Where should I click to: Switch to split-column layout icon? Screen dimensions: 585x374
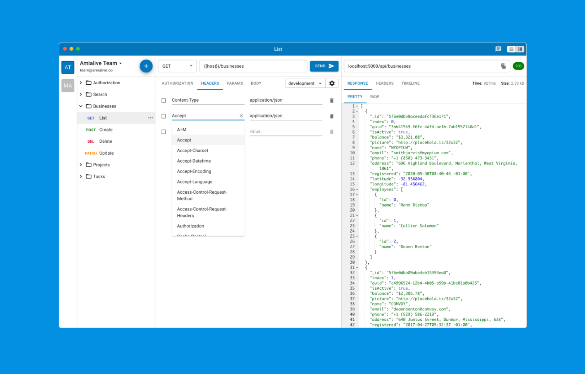(x=520, y=49)
